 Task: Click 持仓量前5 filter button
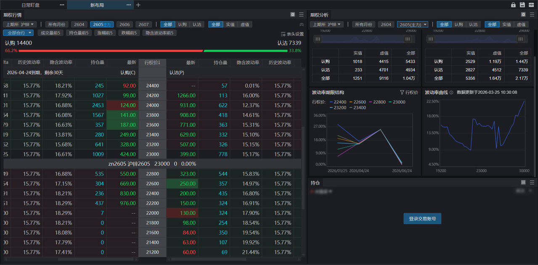tap(79, 33)
